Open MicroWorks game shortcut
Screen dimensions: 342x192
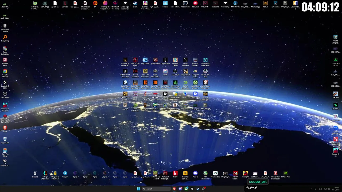point(185,5)
